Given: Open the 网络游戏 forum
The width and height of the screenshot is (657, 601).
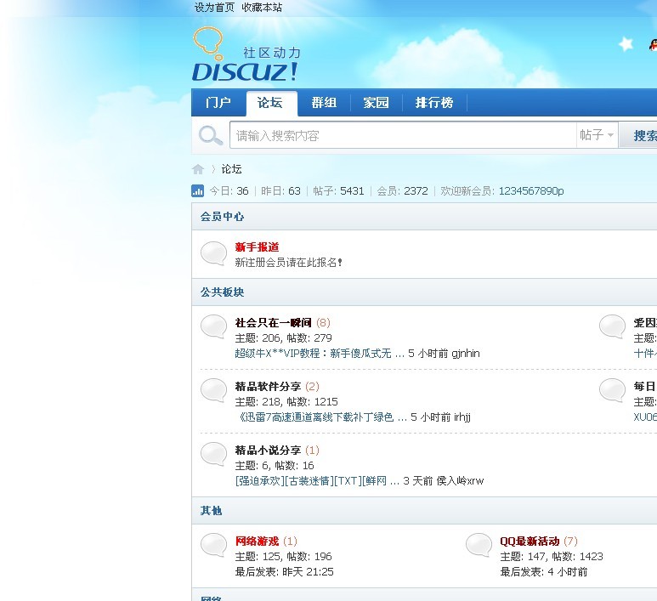Looking at the screenshot, I should pyautogui.click(x=257, y=541).
